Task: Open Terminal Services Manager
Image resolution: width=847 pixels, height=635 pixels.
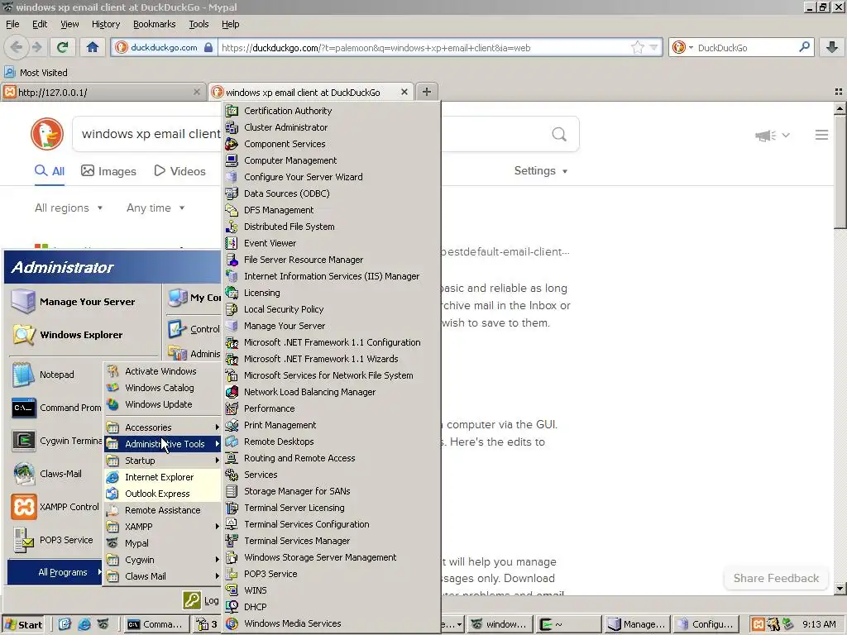Action: 332,541
